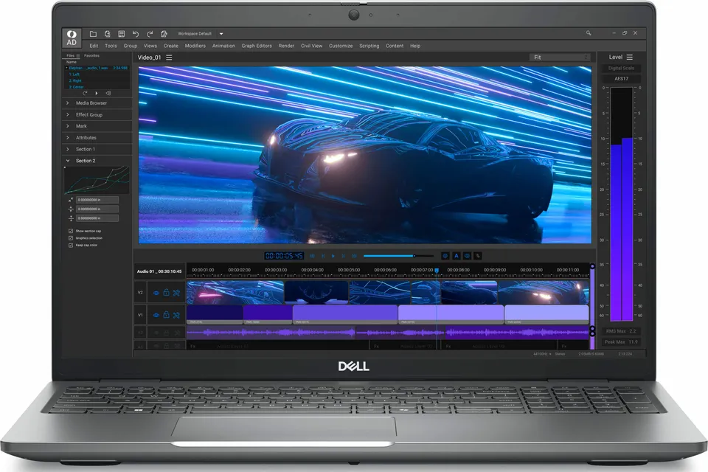
Task: Step forward one frame
Action: point(344,256)
